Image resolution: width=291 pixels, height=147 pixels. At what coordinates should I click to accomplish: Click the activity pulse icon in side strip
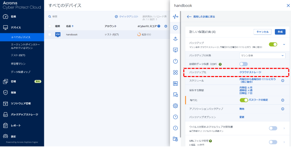click(x=175, y=16)
